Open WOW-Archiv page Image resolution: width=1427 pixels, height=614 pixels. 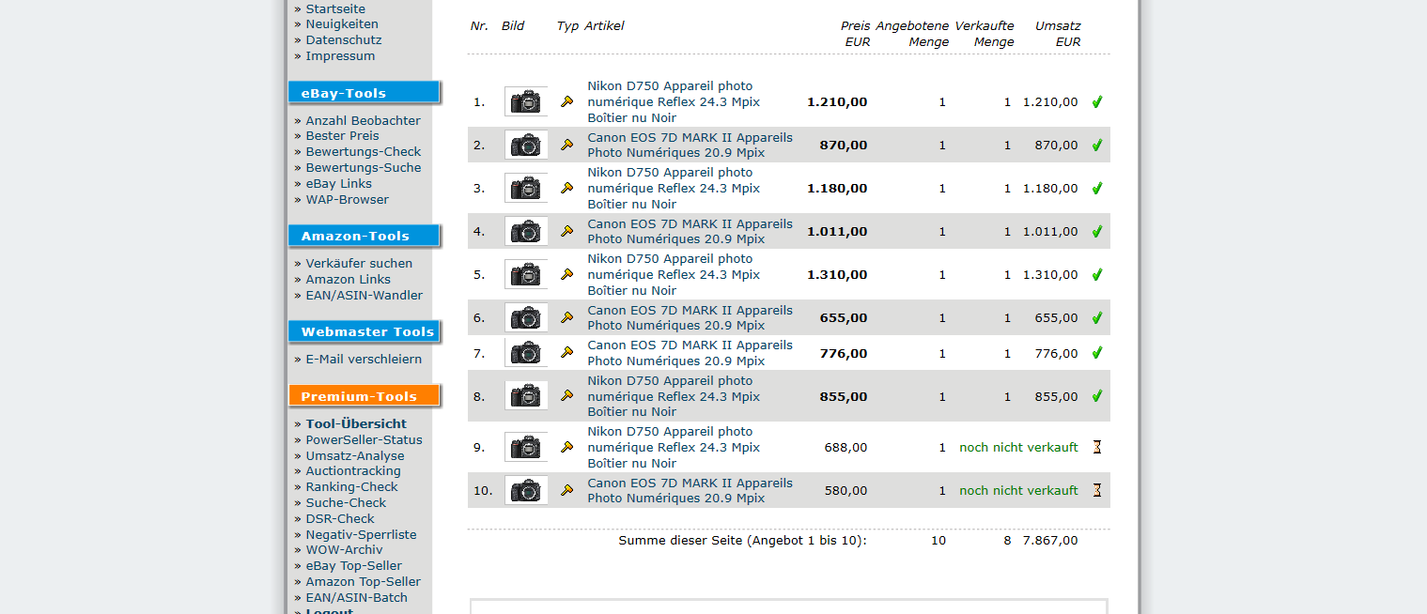tap(344, 549)
